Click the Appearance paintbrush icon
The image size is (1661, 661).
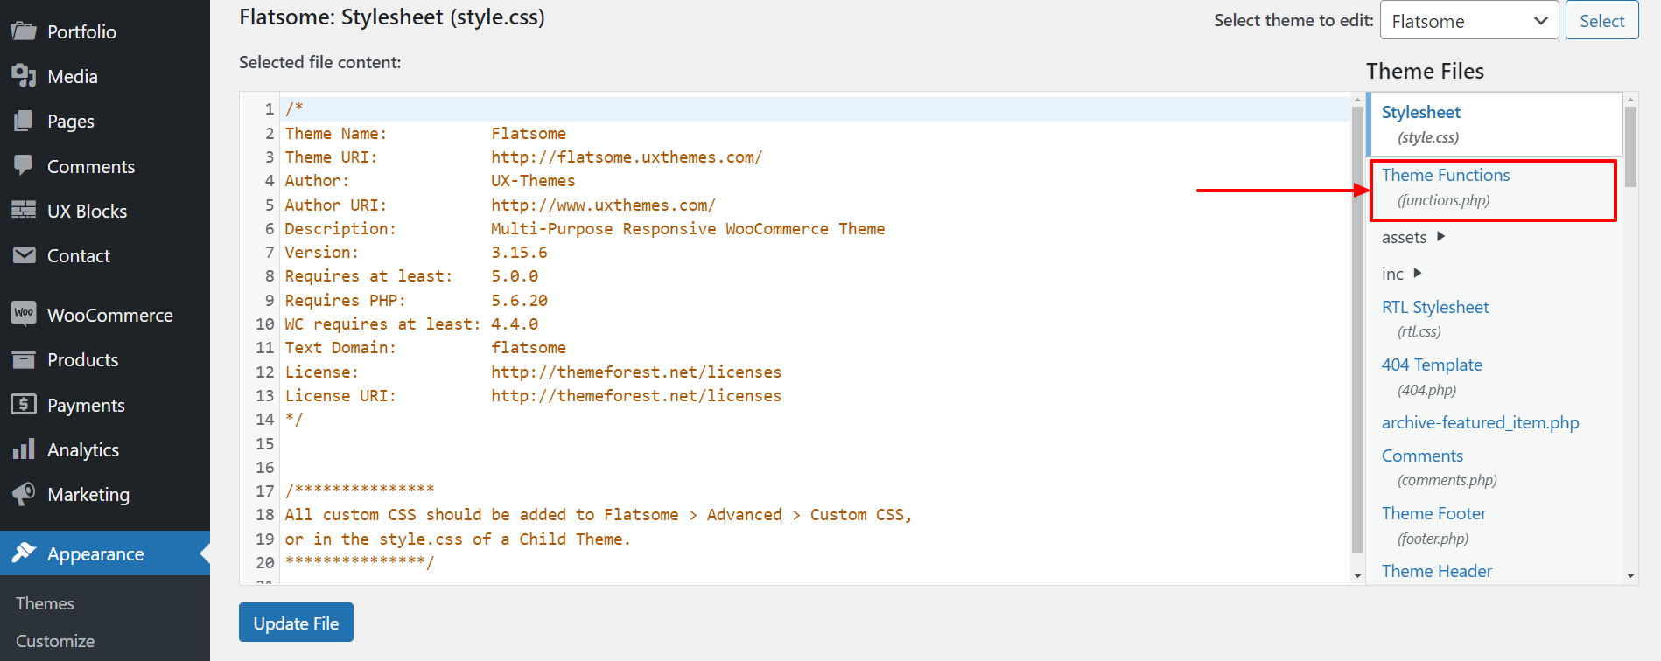(x=24, y=553)
